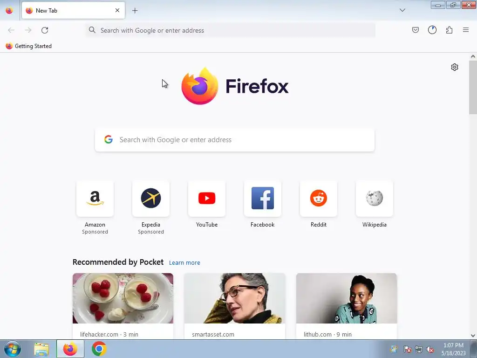Open new tab personalize gear settings
The image size is (477, 358).
tap(455, 67)
